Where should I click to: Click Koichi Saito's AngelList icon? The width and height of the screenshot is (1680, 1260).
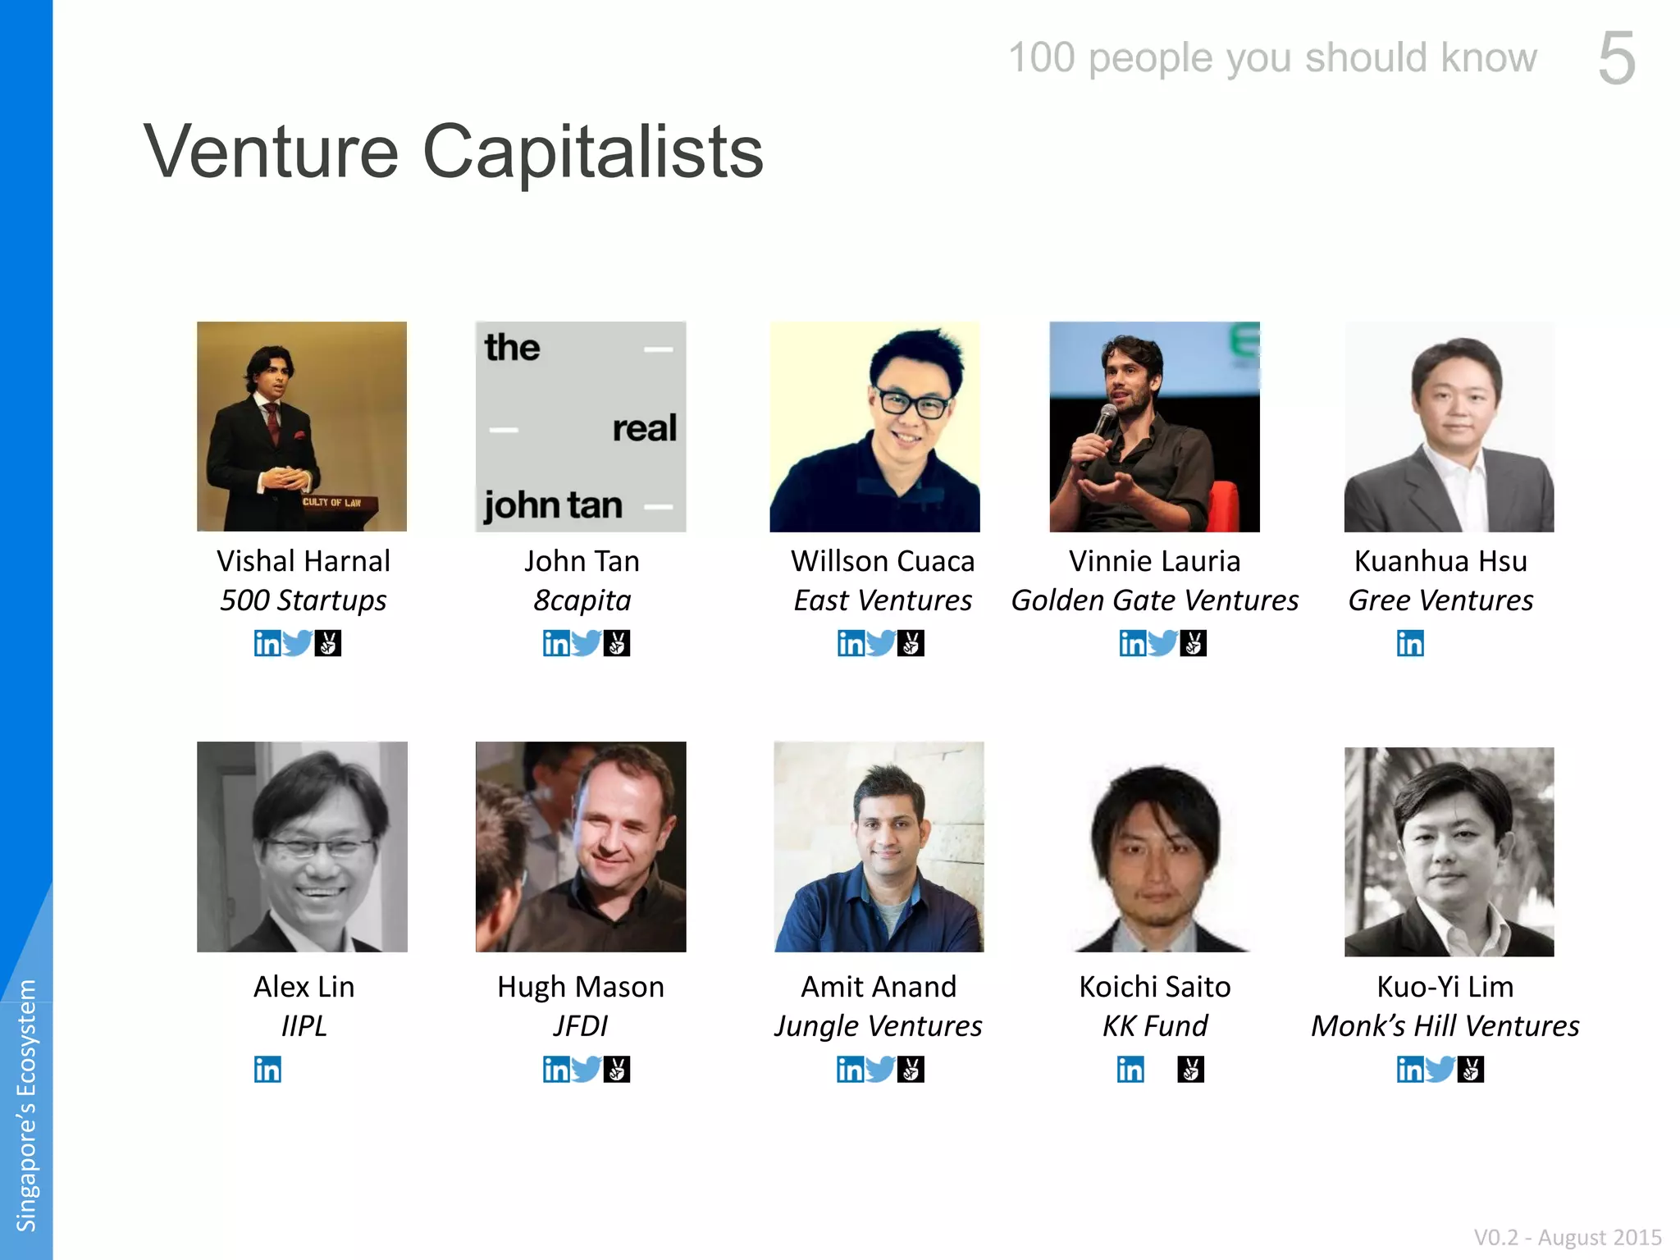[1190, 1069]
